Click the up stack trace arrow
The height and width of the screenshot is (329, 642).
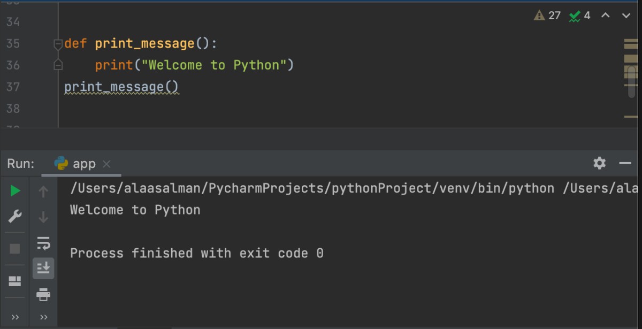[x=43, y=192]
